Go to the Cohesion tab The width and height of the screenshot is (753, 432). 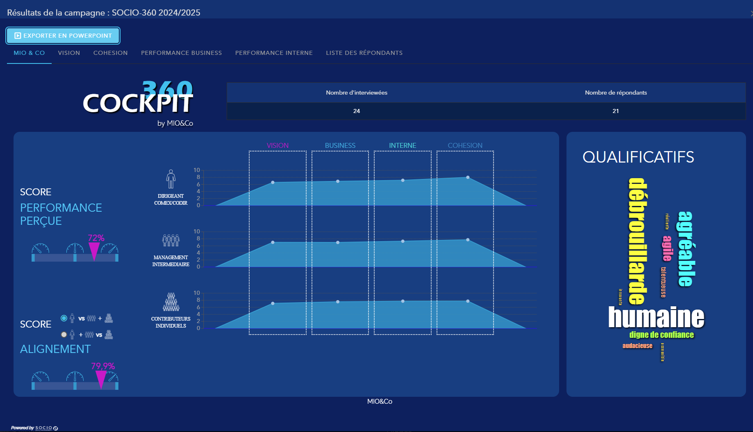(x=111, y=53)
